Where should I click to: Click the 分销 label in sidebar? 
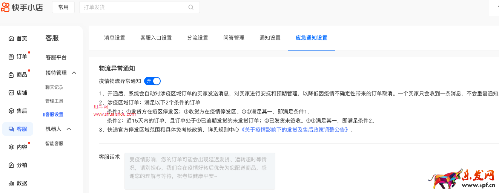tap(22, 165)
